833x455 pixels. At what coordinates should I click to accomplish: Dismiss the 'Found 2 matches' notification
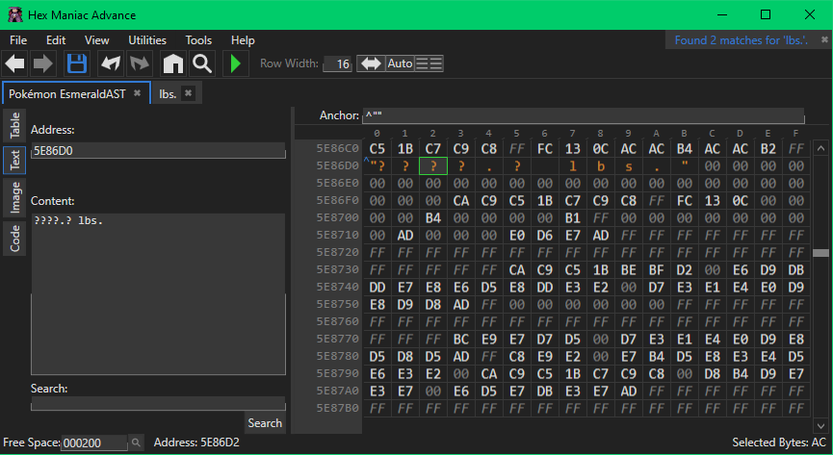(823, 40)
